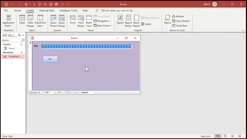Switch to the Home tab
The image size is (247, 139).
pos(17,10)
